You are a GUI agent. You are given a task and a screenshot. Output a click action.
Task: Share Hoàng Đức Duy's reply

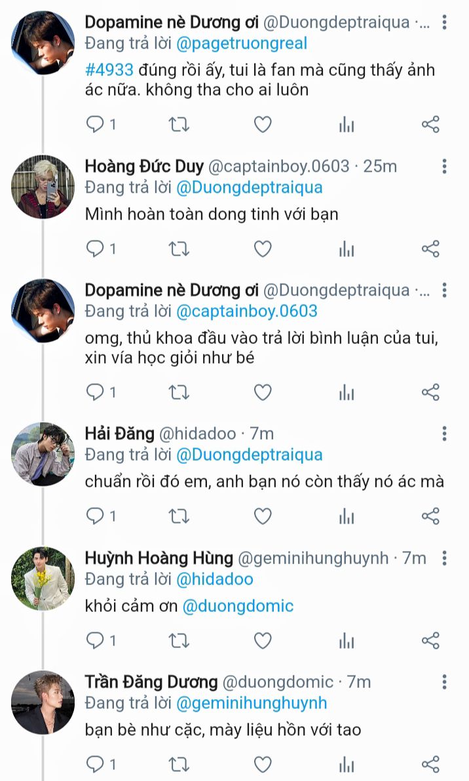point(430,249)
